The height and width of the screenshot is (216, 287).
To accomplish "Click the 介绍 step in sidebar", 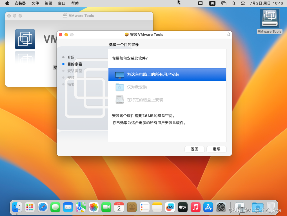I will point(71,57).
